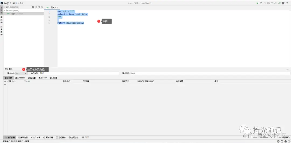
Task: Open the 执行结果 bottom tab
Action: (35, 137)
